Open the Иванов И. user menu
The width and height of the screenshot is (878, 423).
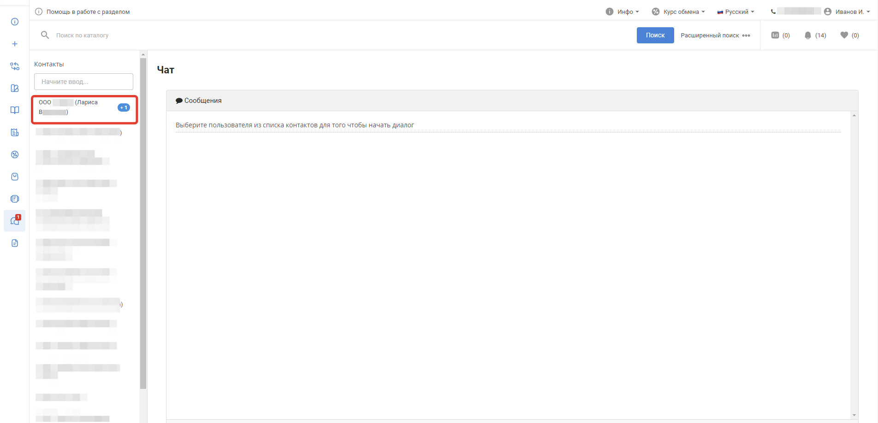click(x=847, y=12)
